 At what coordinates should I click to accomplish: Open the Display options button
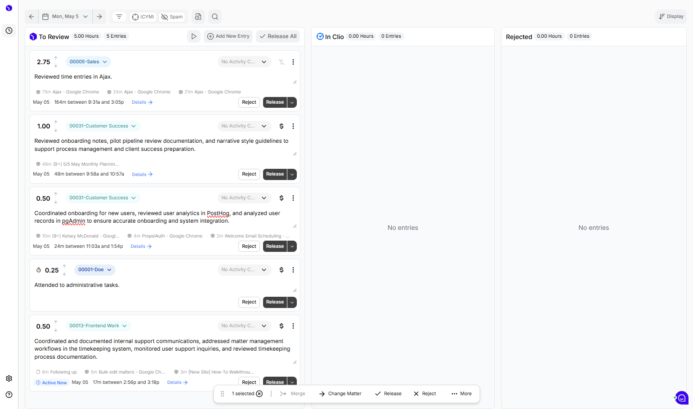pos(671,17)
